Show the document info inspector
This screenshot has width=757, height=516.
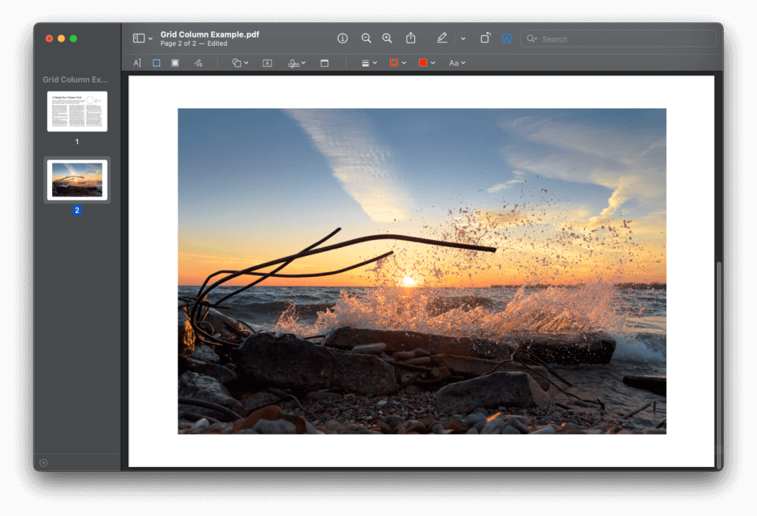[x=342, y=38]
